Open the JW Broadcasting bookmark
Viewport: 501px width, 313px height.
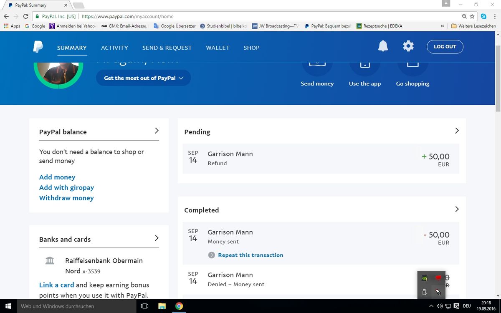point(276,26)
